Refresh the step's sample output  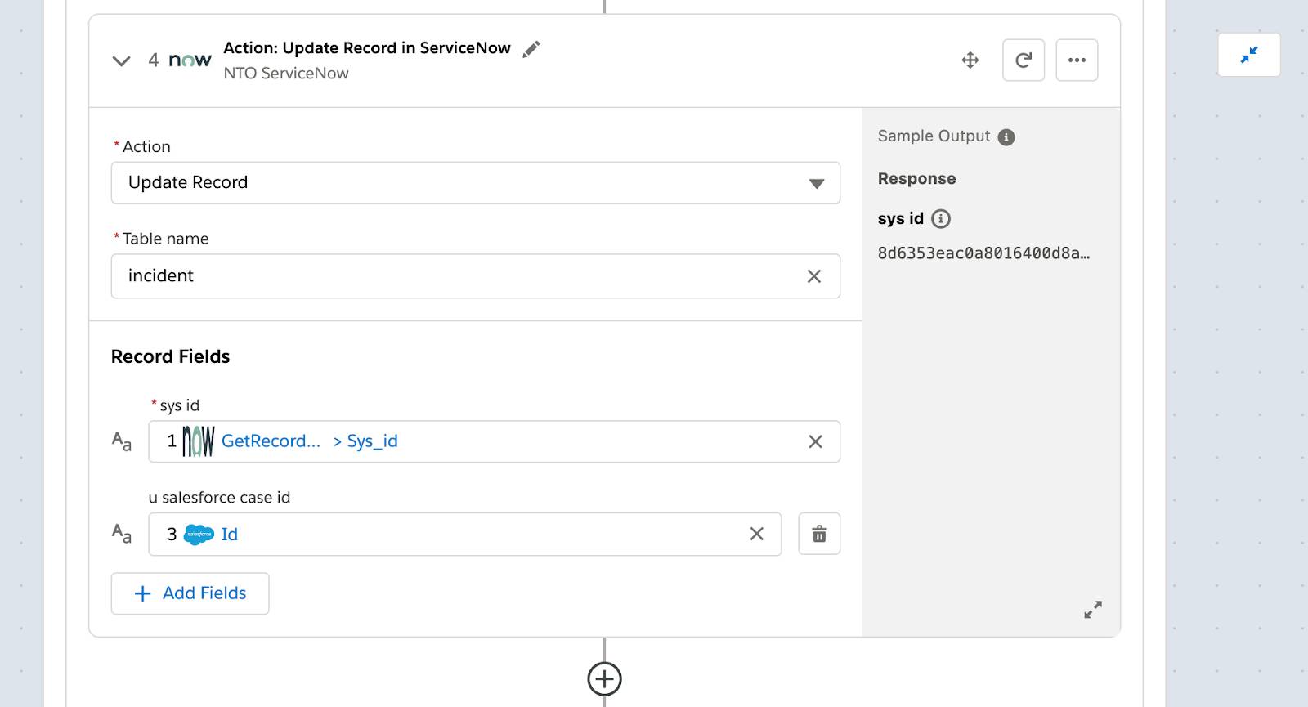[1024, 60]
